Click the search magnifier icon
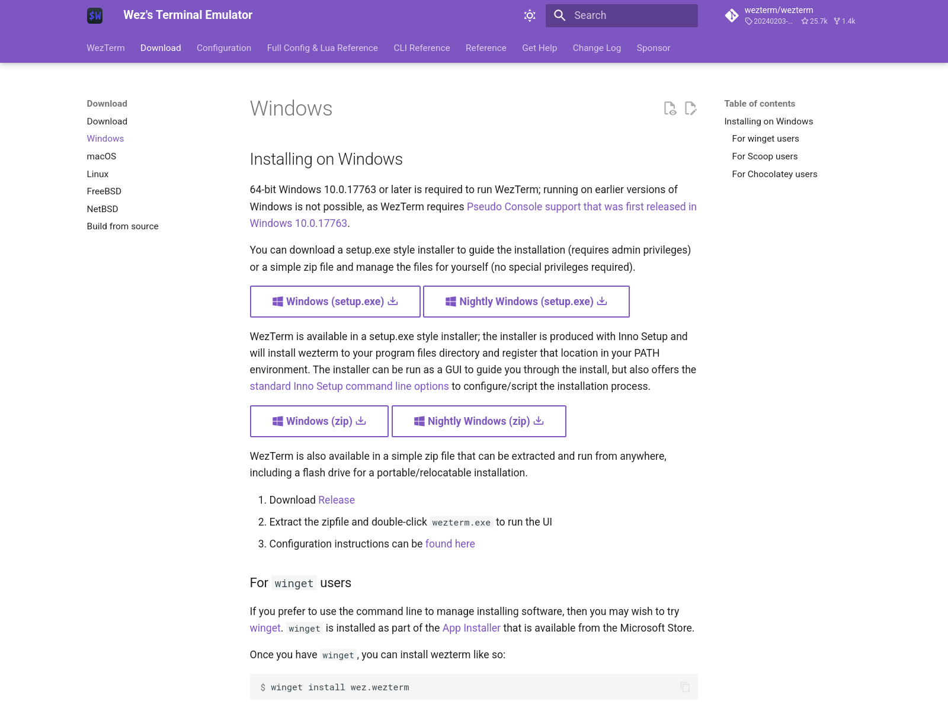Viewport: 948px width, 711px height. tap(559, 15)
